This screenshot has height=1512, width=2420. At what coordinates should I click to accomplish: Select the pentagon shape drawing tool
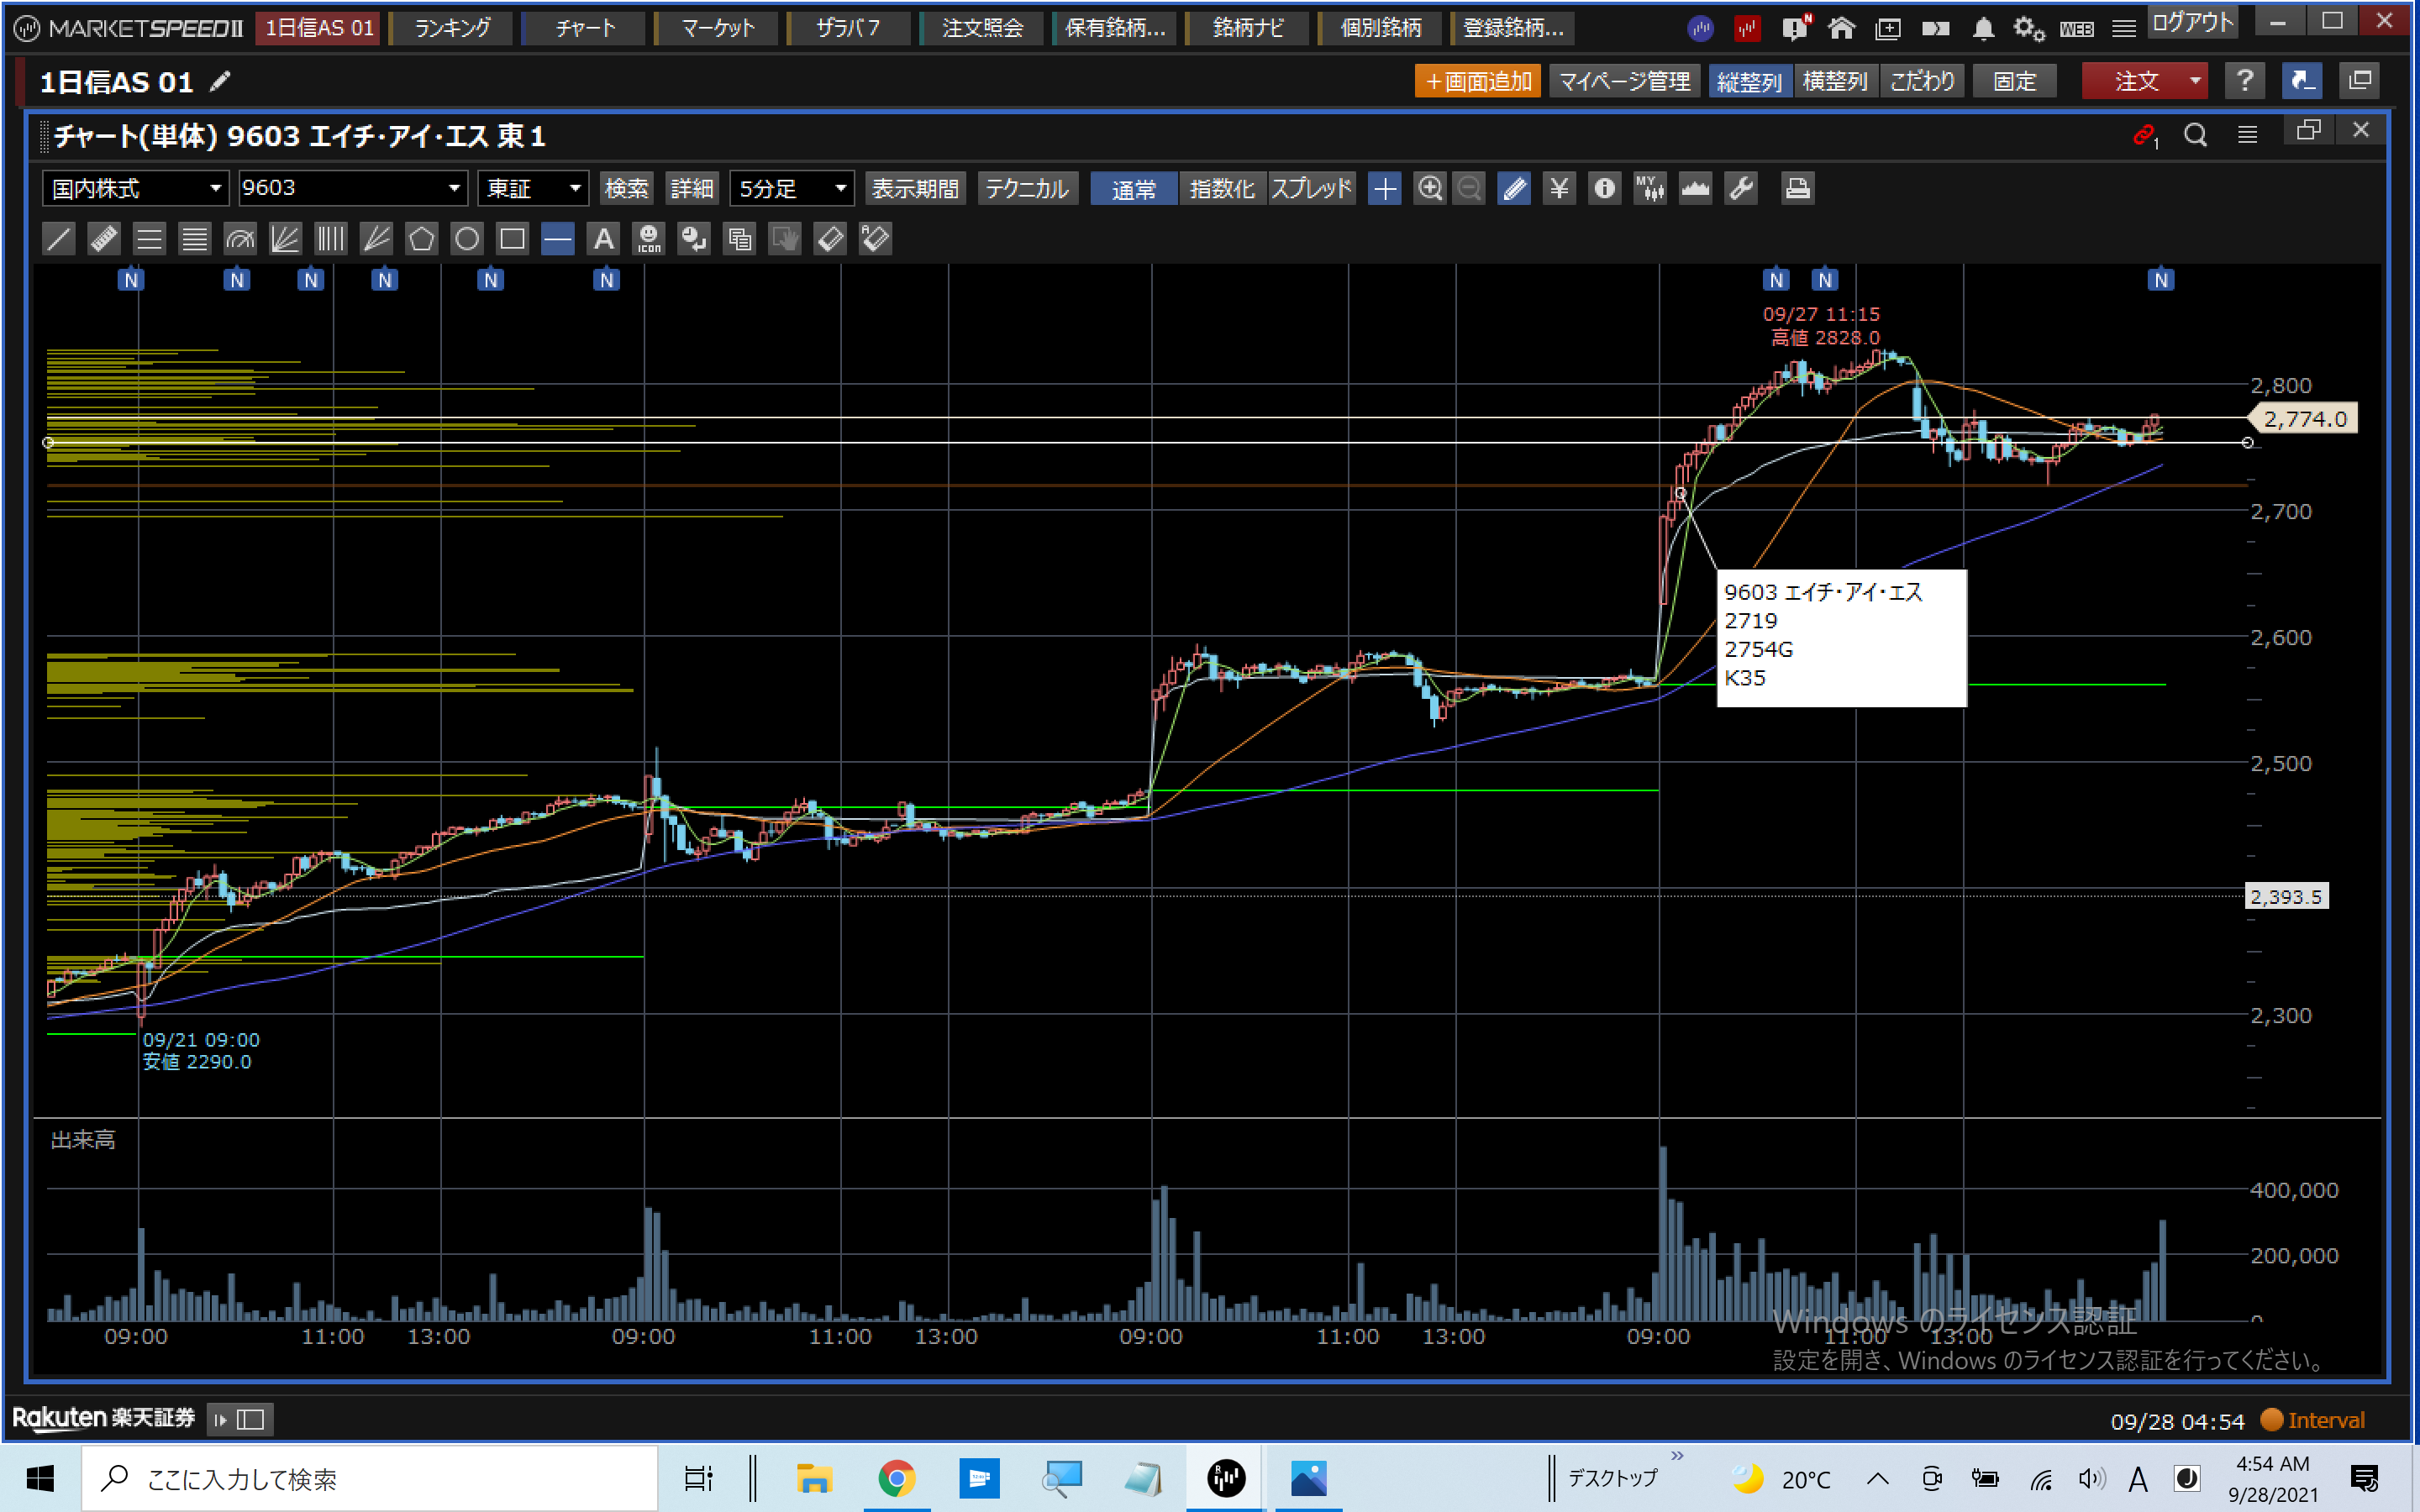coord(422,239)
